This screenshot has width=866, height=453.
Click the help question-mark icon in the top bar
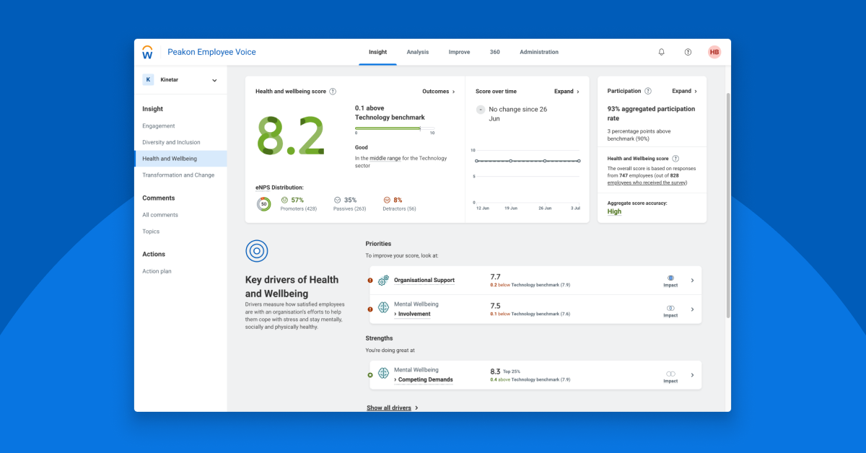(x=688, y=52)
